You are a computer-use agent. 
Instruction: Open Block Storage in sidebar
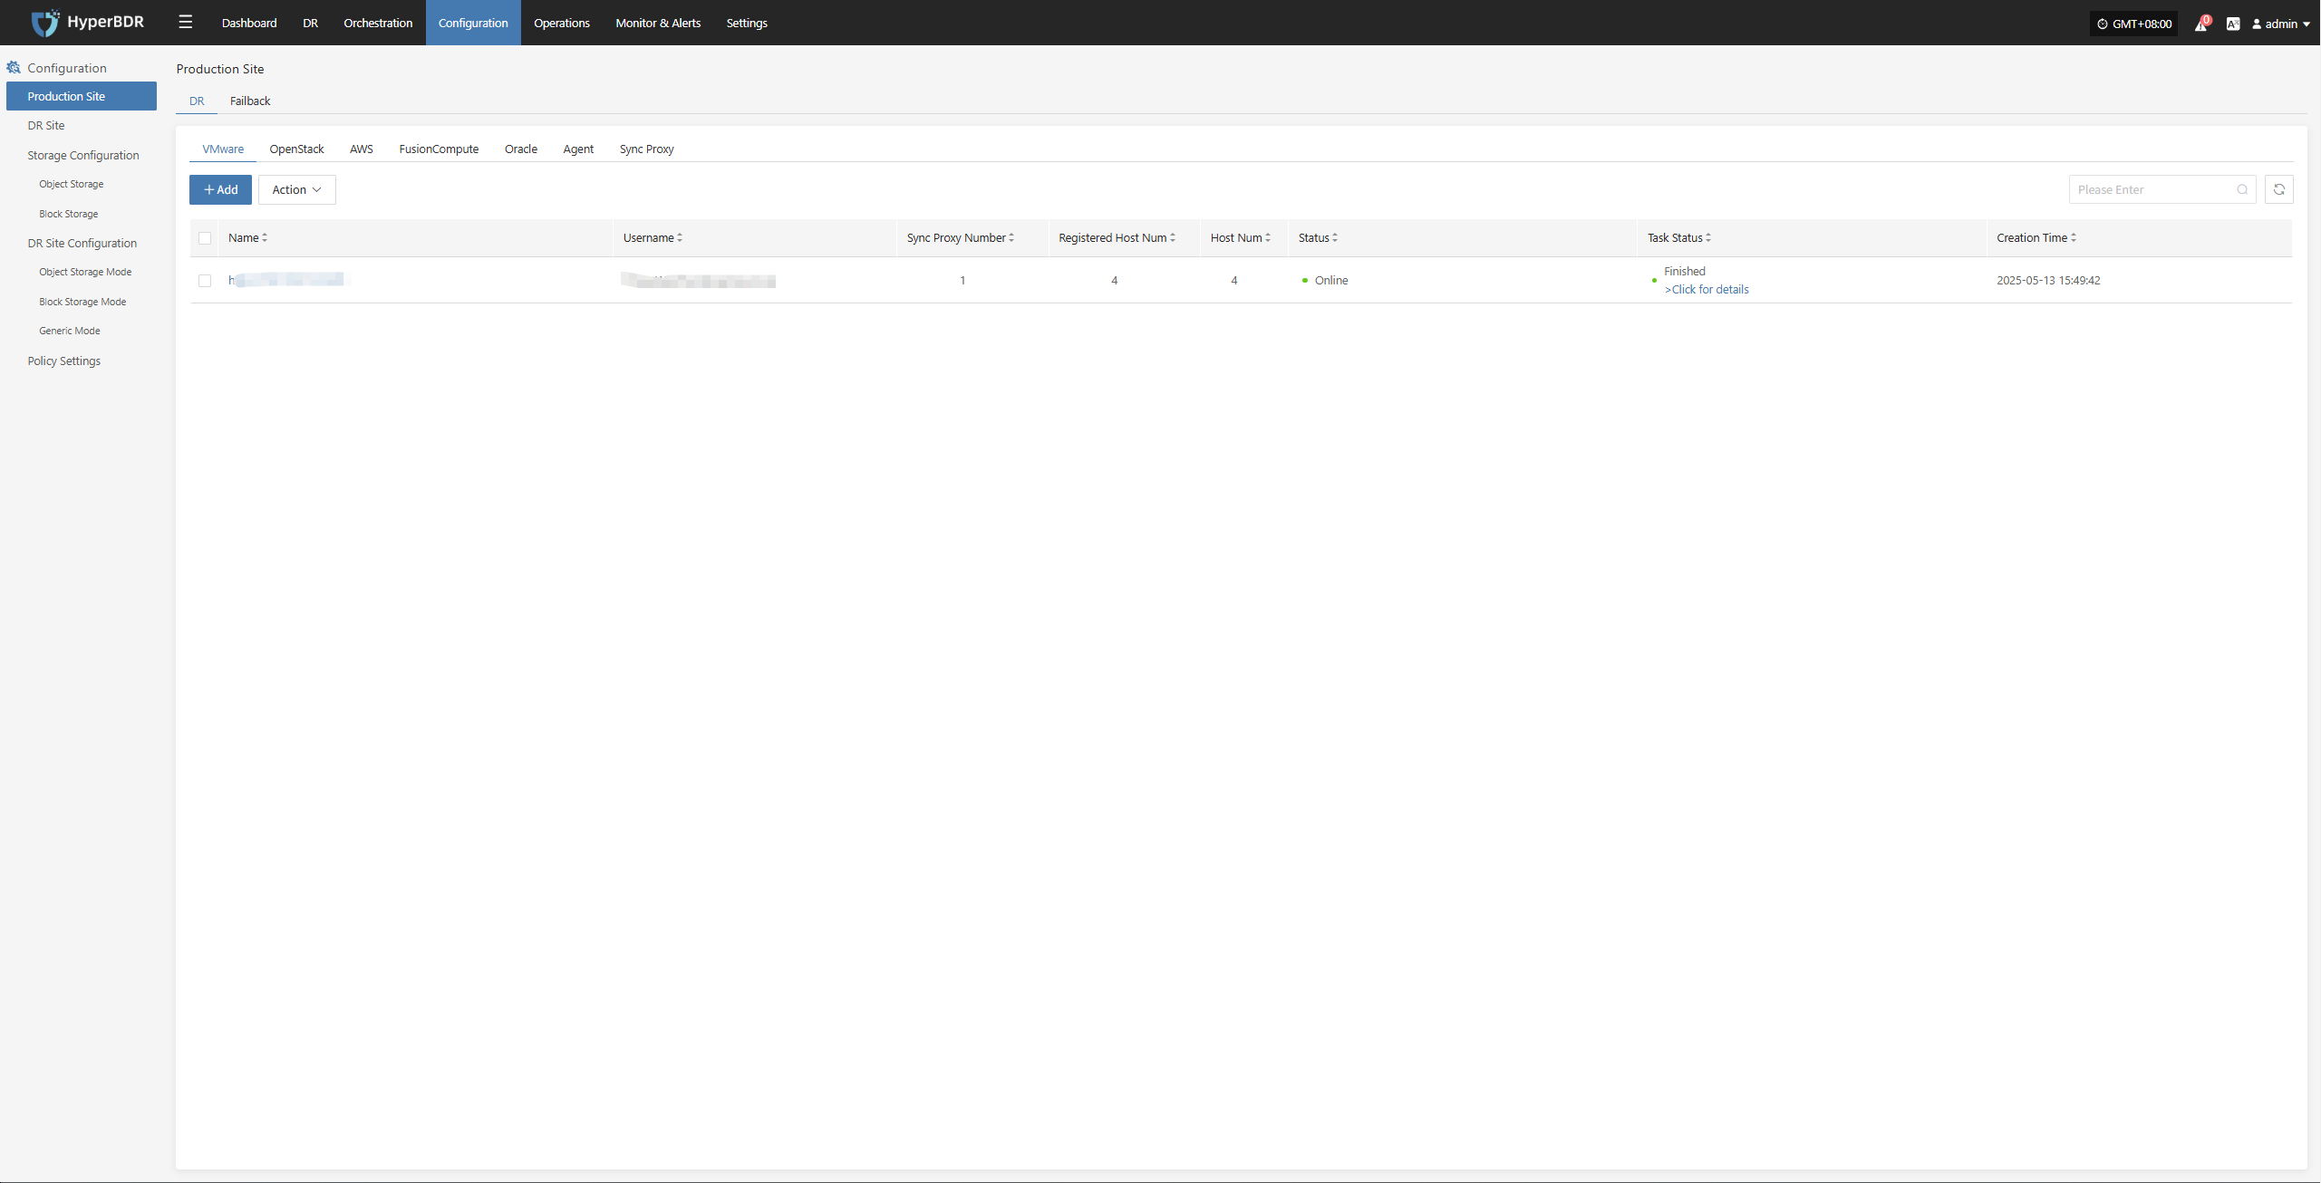[x=69, y=214]
